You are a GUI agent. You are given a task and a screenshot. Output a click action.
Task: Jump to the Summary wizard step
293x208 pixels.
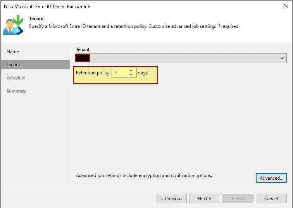[16, 91]
